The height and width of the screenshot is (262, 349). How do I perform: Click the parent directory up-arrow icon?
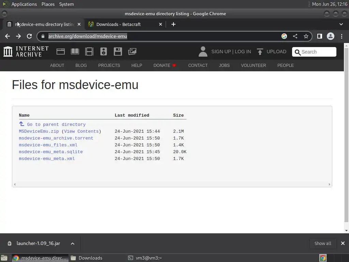tap(21, 124)
